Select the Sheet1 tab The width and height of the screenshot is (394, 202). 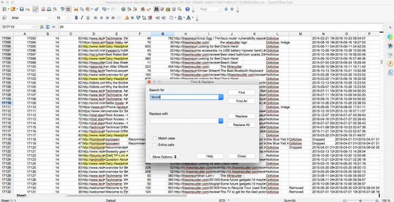tap(22, 195)
